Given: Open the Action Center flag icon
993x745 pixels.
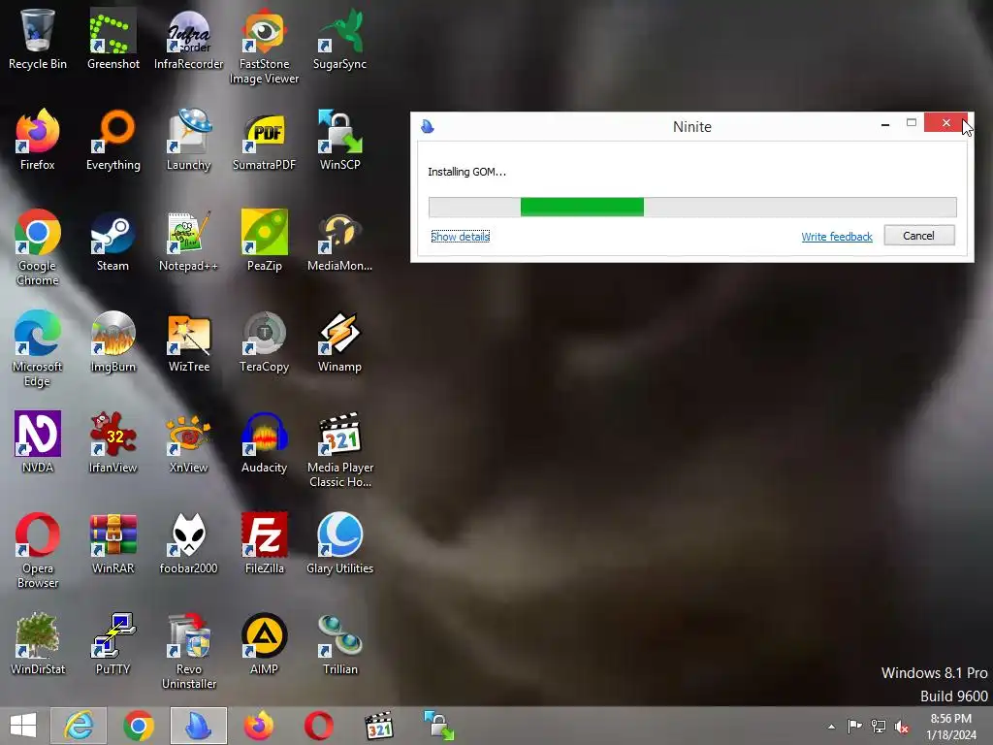Looking at the screenshot, I should [854, 726].
